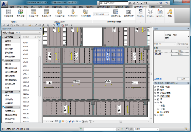The height and width of the screenshot is (132, 191).
Task: Click the visual style icon on view control bar
Action: [x=60, y=121]
